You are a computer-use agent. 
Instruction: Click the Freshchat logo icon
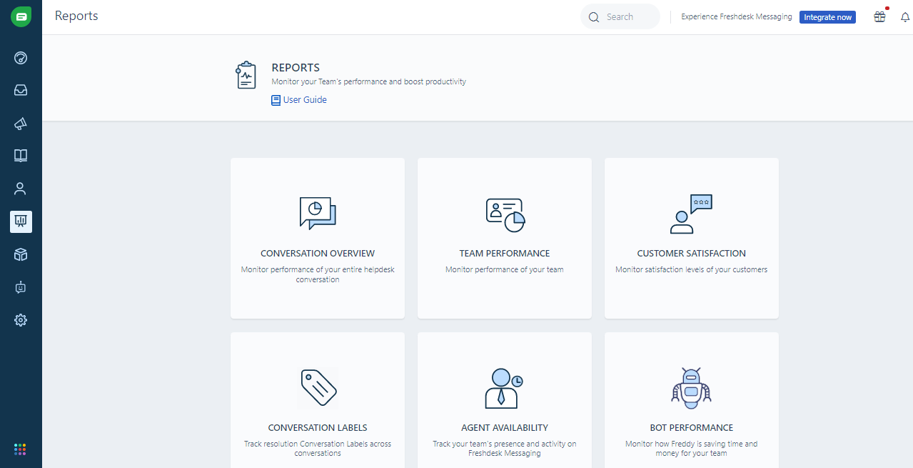point(21,16)
